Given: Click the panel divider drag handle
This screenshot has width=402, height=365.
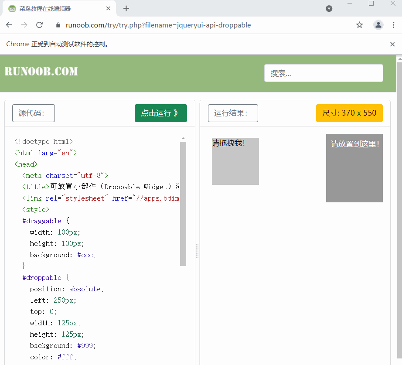Looking at the screenshot, I should [197, 251].
